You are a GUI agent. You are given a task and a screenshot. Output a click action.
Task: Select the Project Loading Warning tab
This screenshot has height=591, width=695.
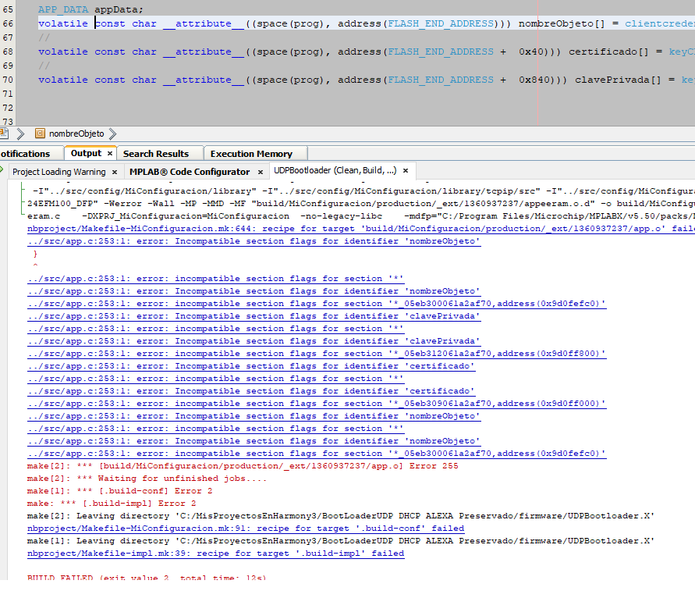coord(59,172)
